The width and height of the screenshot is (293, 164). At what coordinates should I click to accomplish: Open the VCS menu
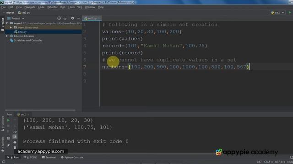point(80,7)
